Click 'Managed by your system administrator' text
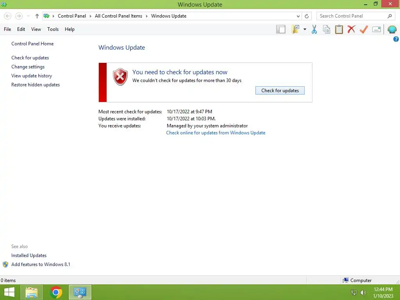 point(207,126)
